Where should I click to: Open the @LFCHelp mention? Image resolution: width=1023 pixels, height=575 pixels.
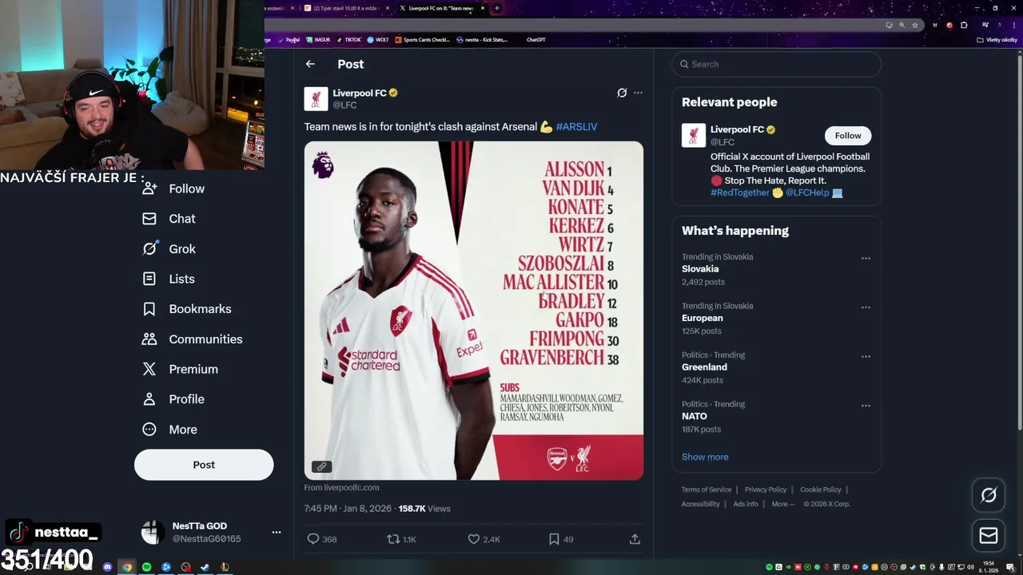click(807, 192)
